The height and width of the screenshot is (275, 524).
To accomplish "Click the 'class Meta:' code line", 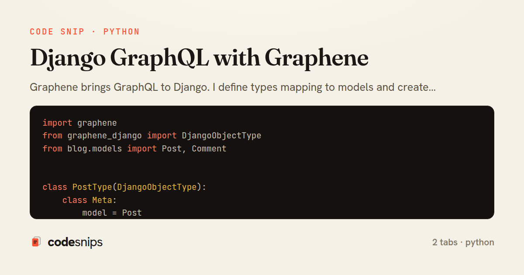I will pyautogui.click(x=90, y=200).
